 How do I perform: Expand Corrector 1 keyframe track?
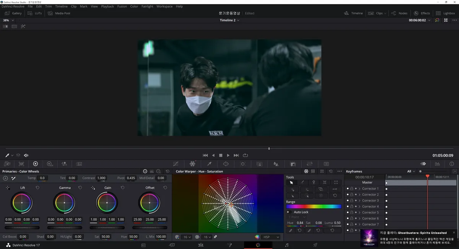360,188
